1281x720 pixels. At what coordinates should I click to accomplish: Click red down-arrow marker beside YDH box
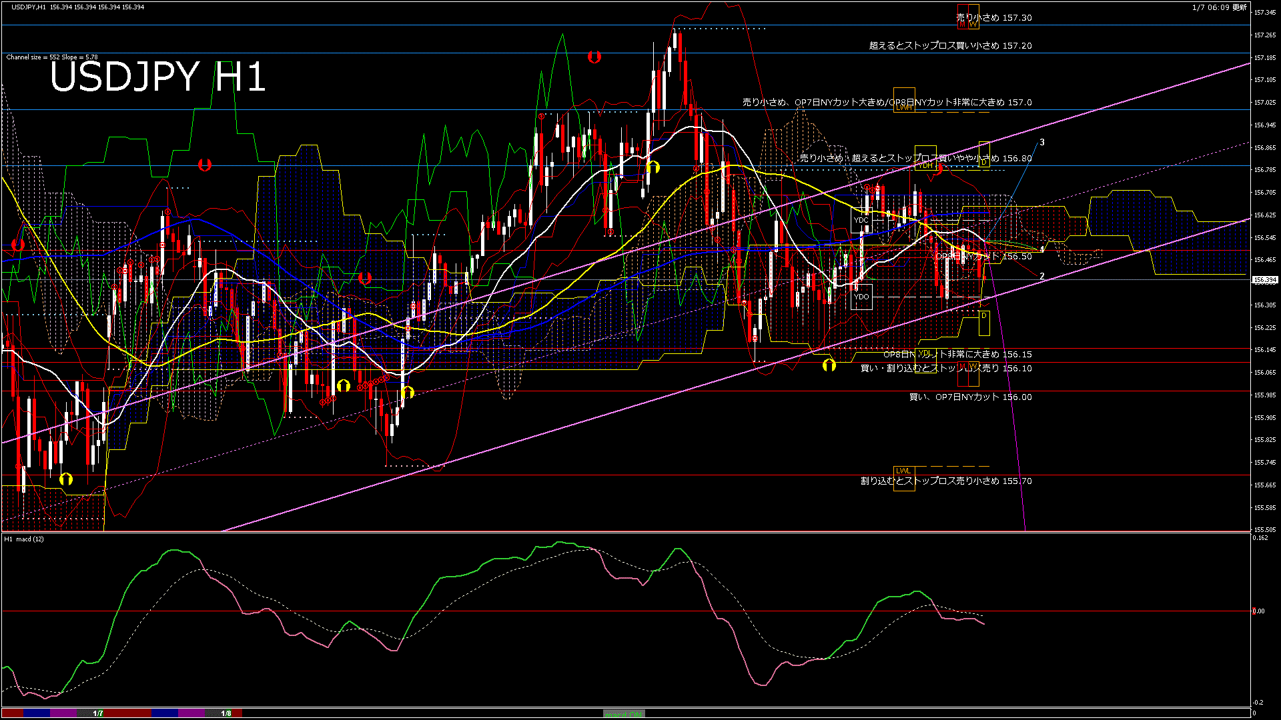(939, 169)
